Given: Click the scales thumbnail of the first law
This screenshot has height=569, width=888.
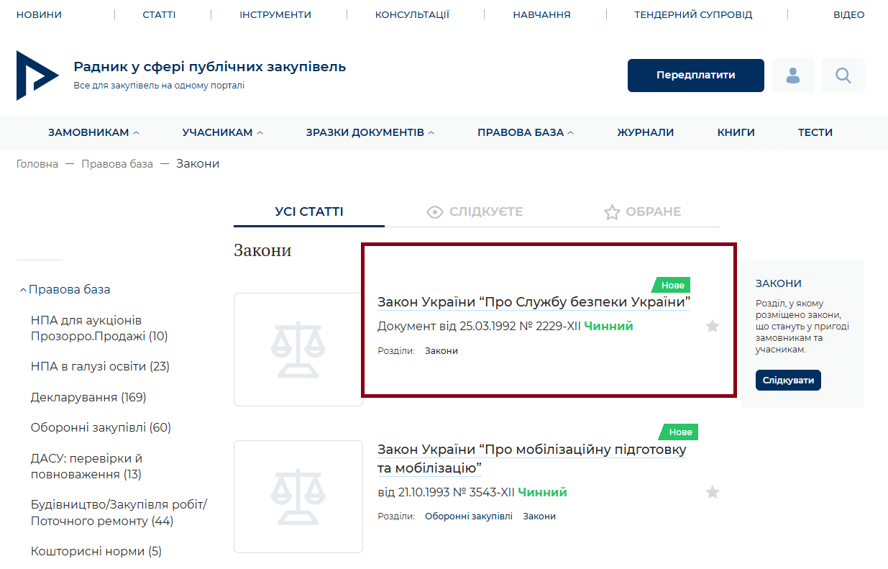Looking at the screenshot, I should [x=298, y=350].
